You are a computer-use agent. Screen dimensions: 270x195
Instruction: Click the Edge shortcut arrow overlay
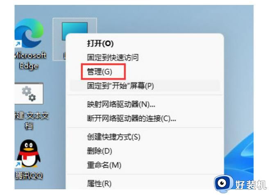[x=18, y=44]
